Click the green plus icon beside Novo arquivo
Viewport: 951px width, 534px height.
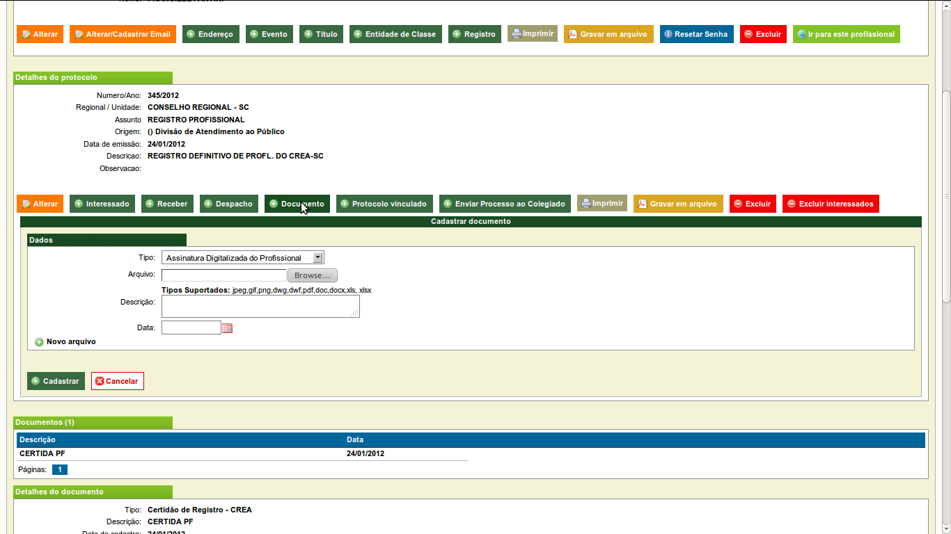[39, 342]
